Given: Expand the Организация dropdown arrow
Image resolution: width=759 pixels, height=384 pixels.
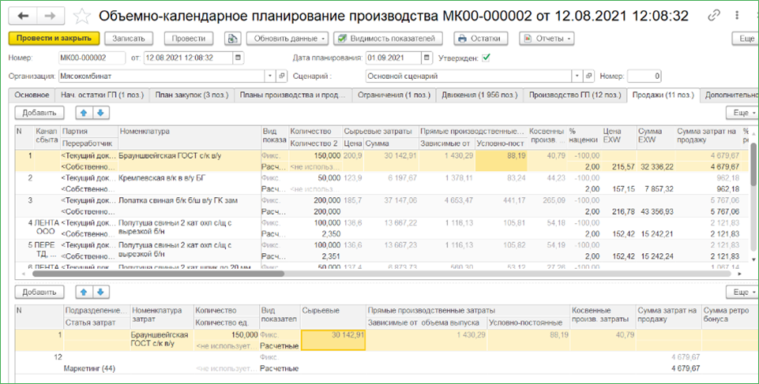Looking at the screenshot, I should tap(271, 76).
